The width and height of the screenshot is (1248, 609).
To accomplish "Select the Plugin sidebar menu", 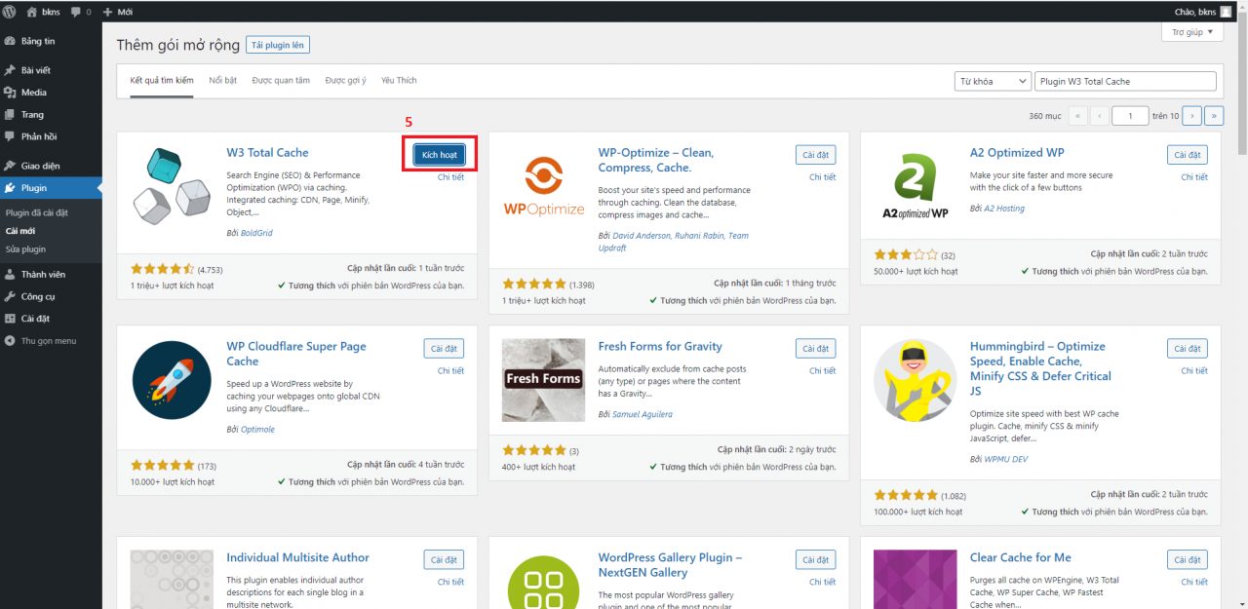I will coord(51,188).
